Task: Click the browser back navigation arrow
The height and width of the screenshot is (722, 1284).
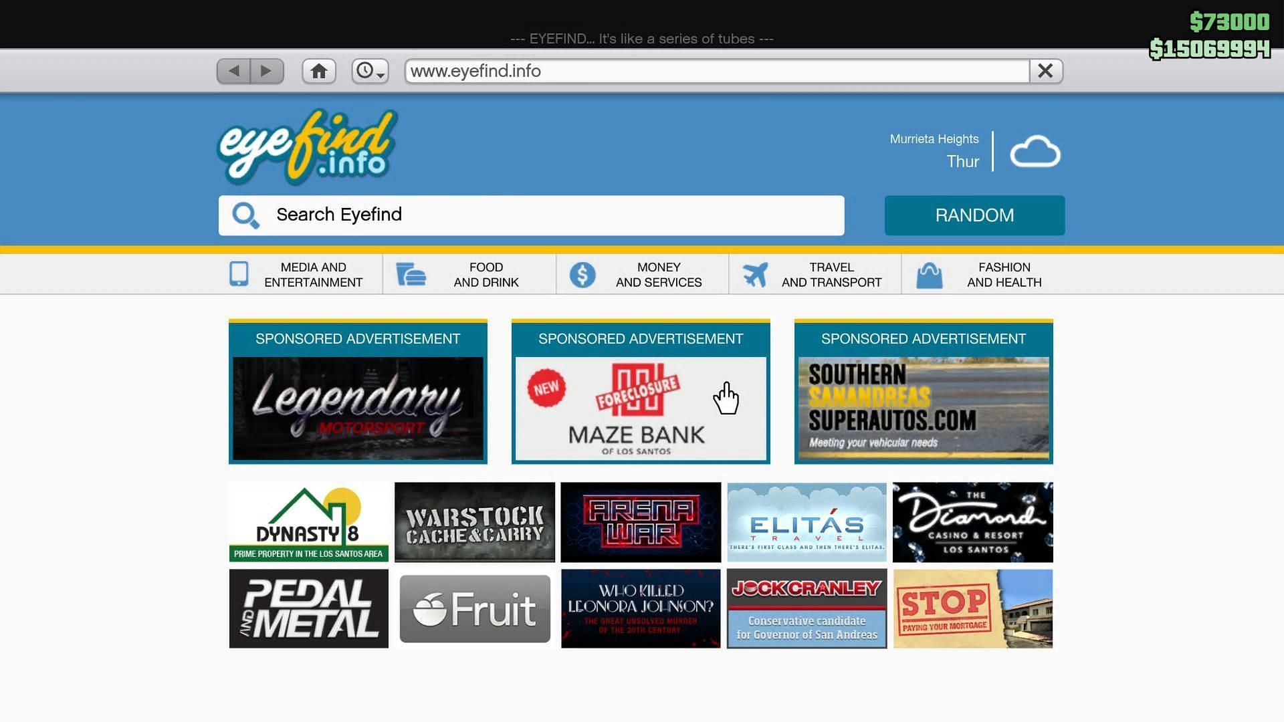Action: click(x=233, y=70)
